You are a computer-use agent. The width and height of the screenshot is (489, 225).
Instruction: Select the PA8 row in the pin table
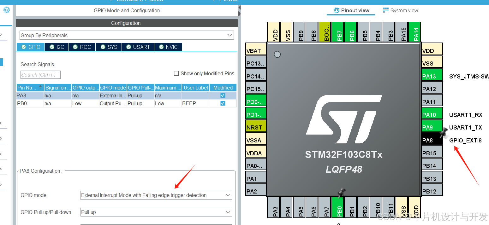[126, 95]
